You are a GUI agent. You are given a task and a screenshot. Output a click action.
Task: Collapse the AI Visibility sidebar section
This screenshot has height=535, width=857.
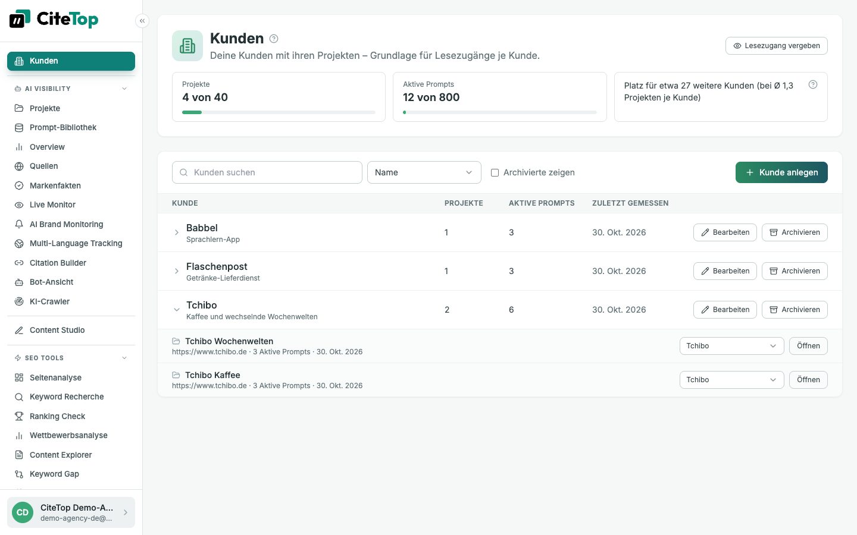tap(124, 89)
